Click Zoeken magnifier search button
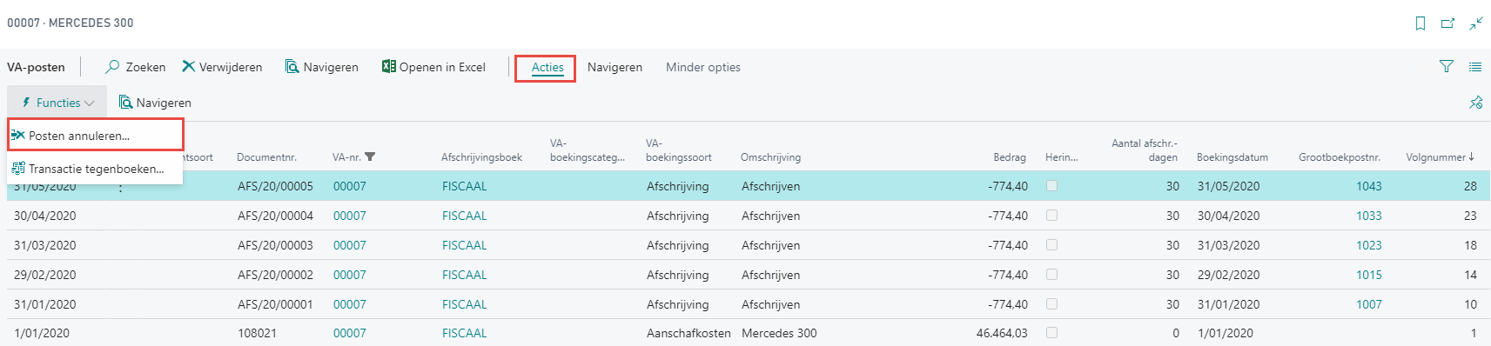Screen dimensions: 1491x346 tap(135, 67)
